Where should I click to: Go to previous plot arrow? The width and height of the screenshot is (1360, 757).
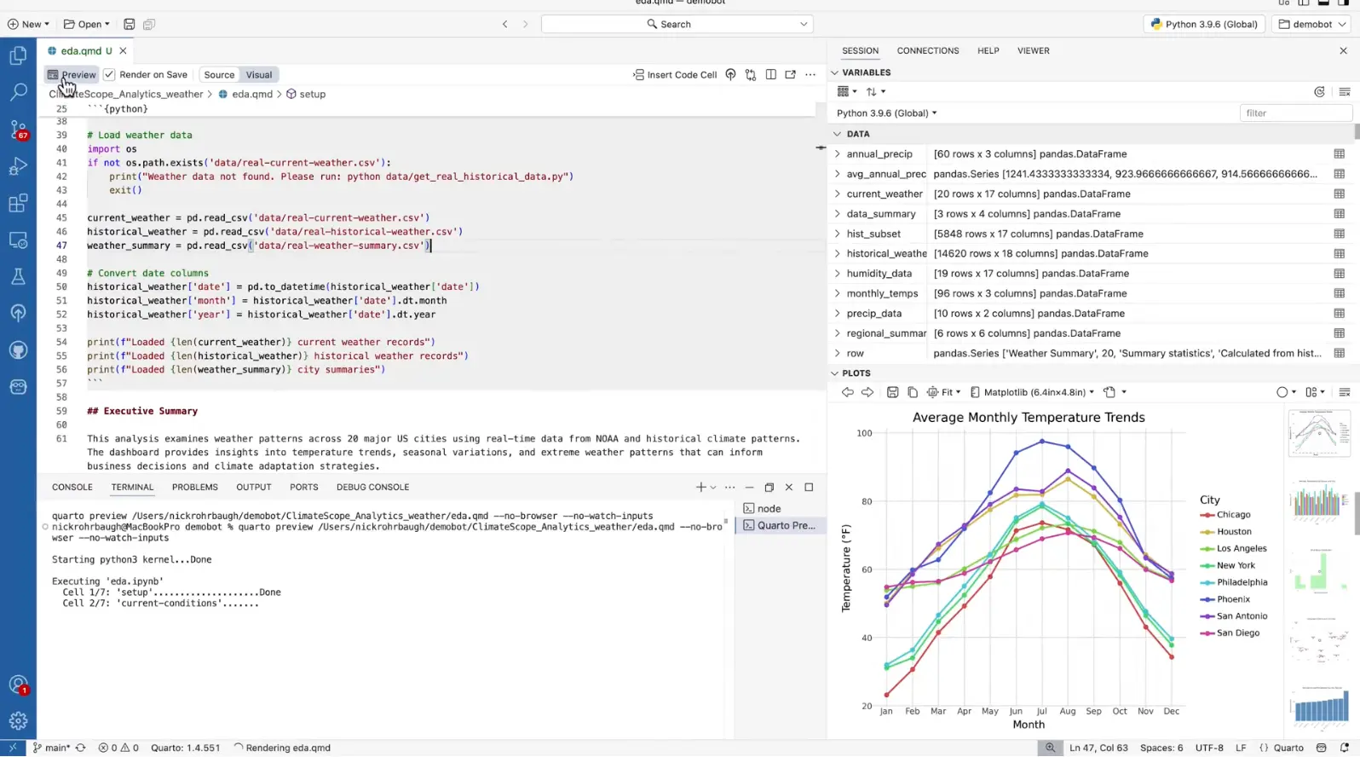click(x=847, y=392)
